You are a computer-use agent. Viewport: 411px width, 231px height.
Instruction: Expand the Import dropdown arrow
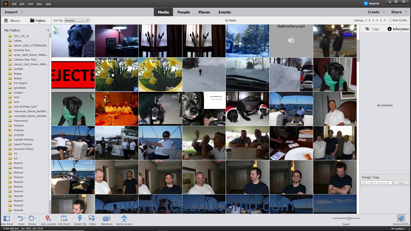22,12
